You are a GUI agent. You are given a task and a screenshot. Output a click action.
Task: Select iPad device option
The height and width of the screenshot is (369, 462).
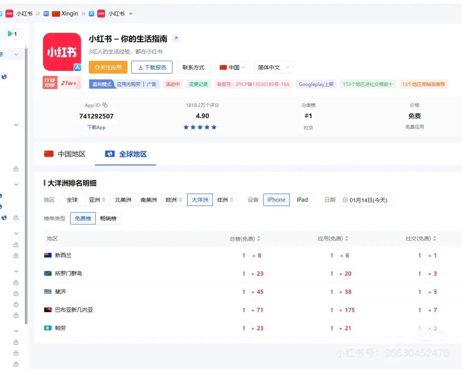point(302,200)
